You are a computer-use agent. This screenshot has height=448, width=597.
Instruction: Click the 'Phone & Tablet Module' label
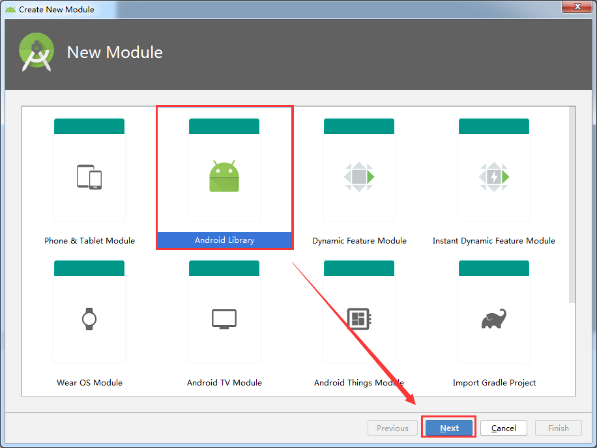coord(89,241)
